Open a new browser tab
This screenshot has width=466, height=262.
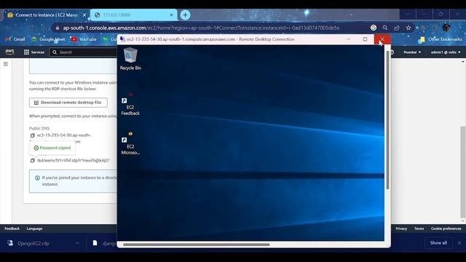point(185,15)
